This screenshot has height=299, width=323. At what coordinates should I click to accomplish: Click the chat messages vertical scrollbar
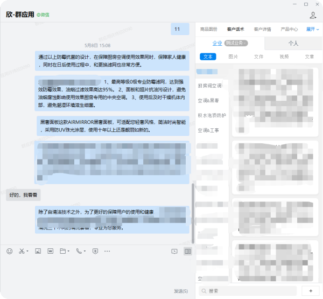click(x=192, y=213)
